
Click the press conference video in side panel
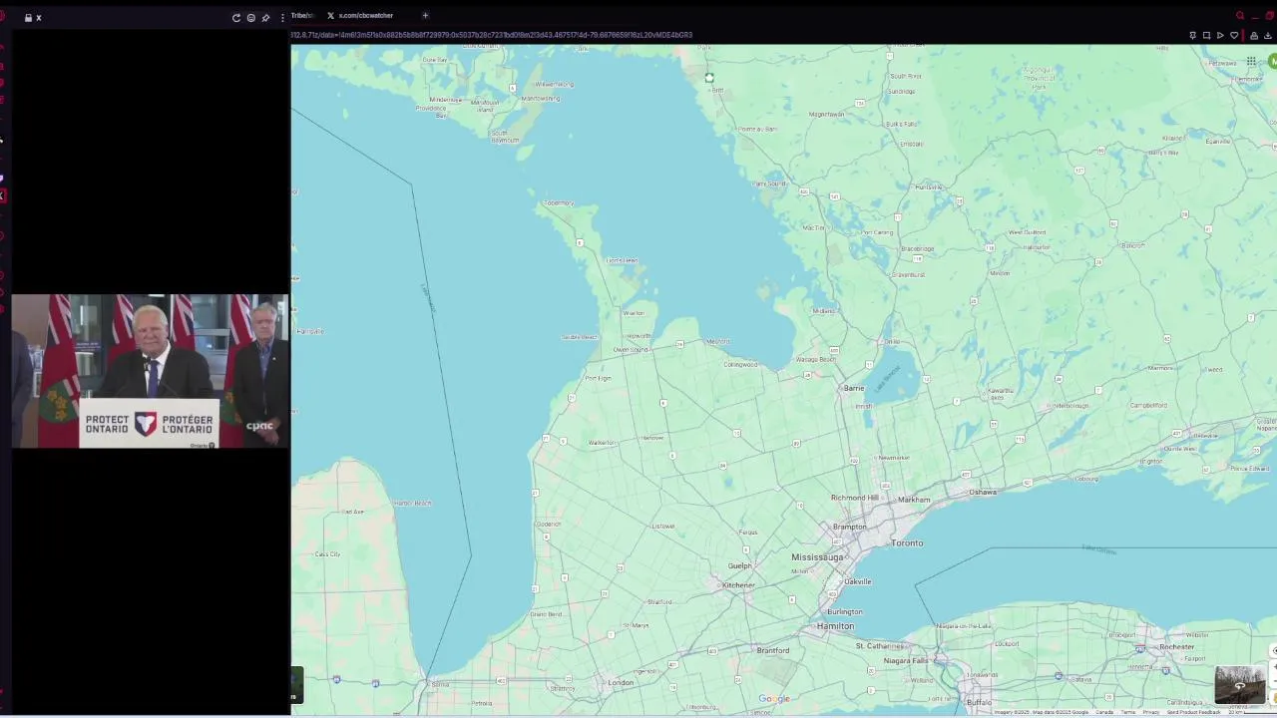point(150,371)
